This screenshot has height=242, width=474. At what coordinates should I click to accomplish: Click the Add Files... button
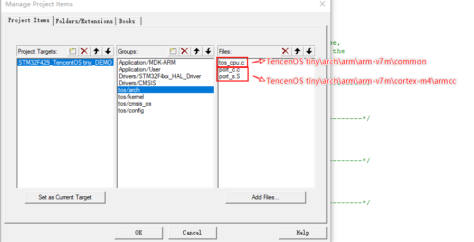[266, 197]
